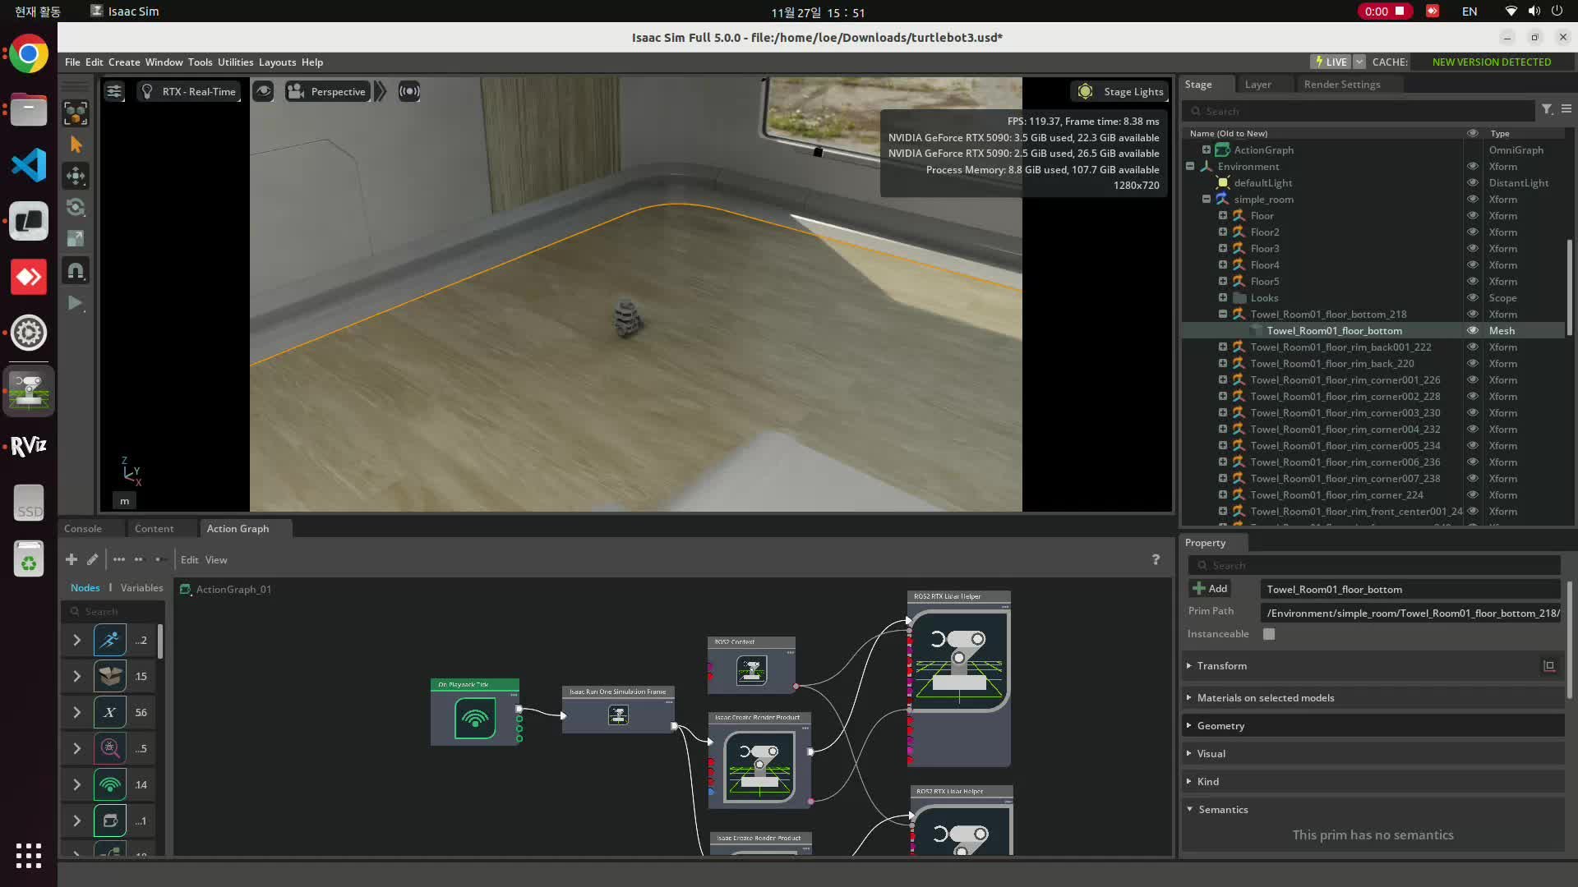Open Visual Studio Code from the dock
This screenshot has width=1578, height=887.
pyautogui.click(x=29, y=166)
